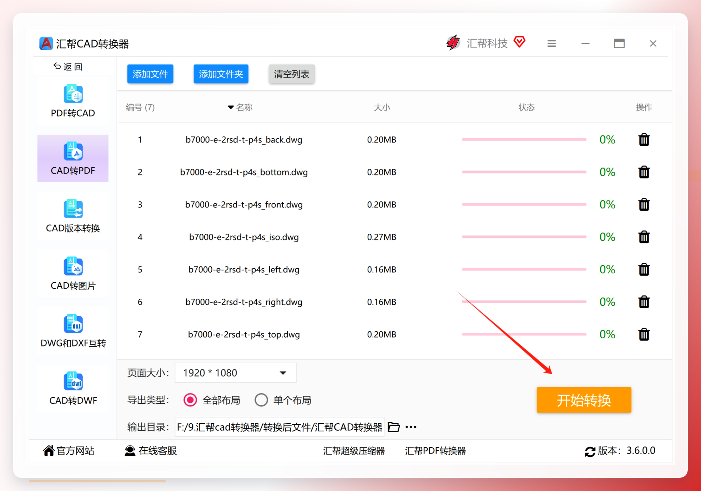
Task: Click the progress bar of b7000-e-2rsd-t-p4s_iso.dwg
Action: tap(524, 237)
